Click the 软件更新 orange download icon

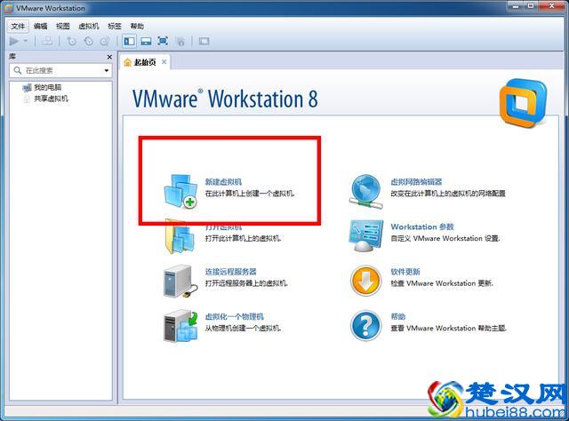click(x=365, y=281)
